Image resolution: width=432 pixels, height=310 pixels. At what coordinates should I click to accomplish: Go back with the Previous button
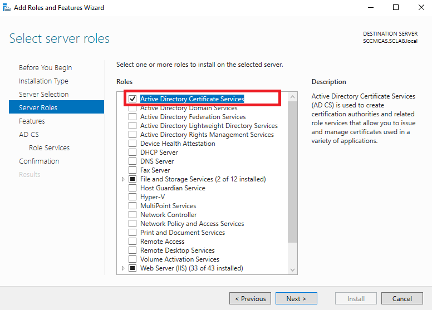pos(250,298)
